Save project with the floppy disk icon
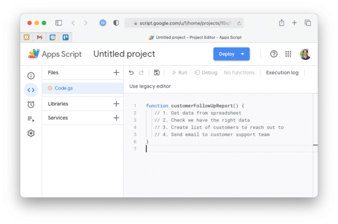 (x=157, y=72)
